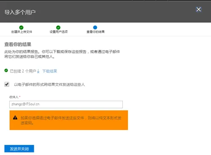Click the 导入多个用户 dialog title
This screenshot has width=211, height=155.
[x=20, y=12]
